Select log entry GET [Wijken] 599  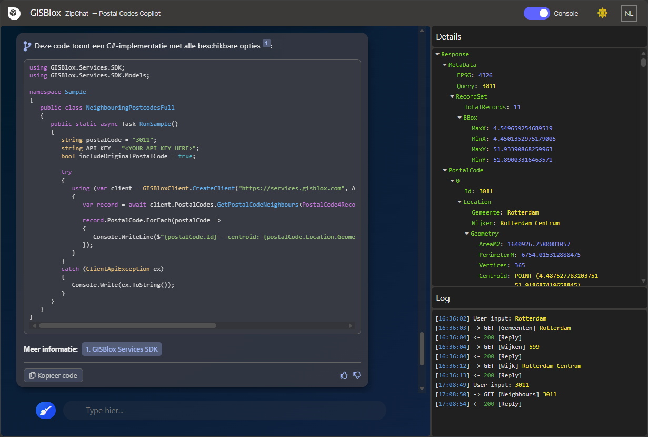pyautogui.click(x=487, y=347)
